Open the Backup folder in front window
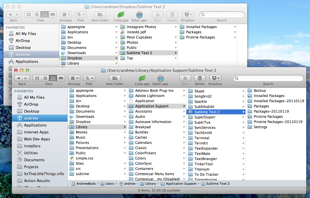The image size is (310, 198). (260, 90)
